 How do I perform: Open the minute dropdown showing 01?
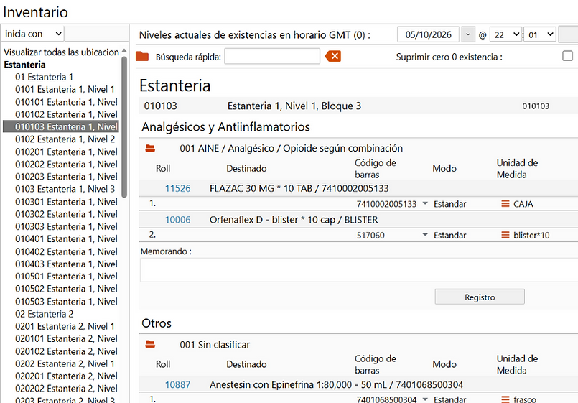pos(540,34)
